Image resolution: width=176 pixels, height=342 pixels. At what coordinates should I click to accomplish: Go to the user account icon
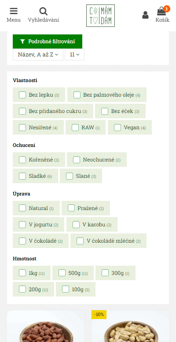(145, 15)
